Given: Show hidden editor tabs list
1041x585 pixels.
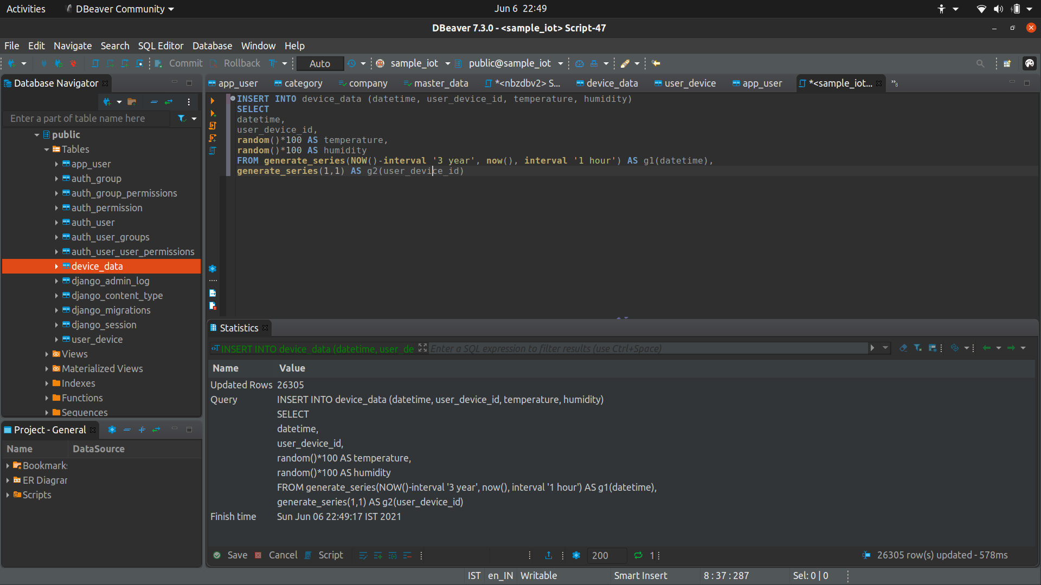Looking at the screenshot, I should (895, 83).
